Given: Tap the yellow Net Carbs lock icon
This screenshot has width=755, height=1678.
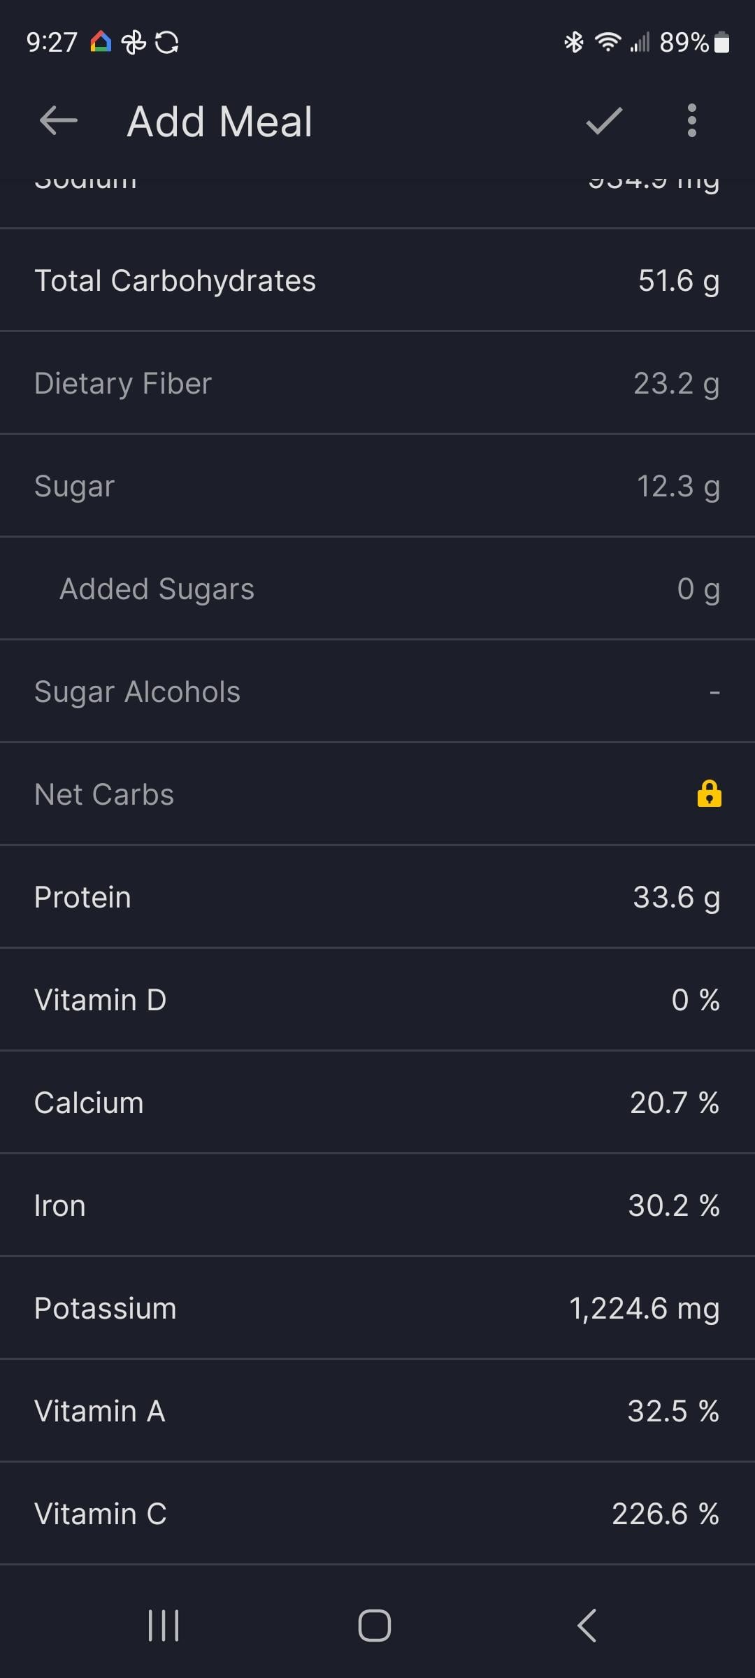Looking at the screenshot, I should point(709,794).
